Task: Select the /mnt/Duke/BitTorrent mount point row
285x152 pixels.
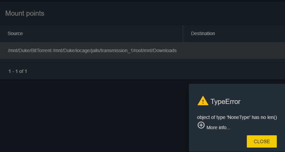Action: click(142, 50)
